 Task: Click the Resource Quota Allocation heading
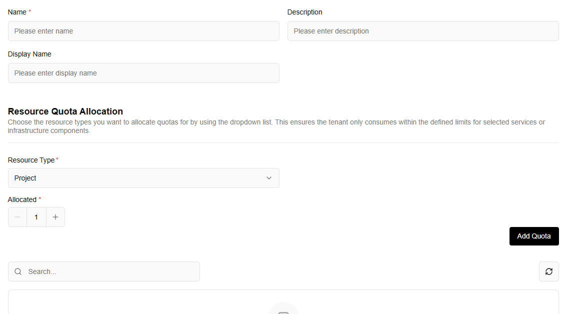pyautogui.click(x=65, y=111)
